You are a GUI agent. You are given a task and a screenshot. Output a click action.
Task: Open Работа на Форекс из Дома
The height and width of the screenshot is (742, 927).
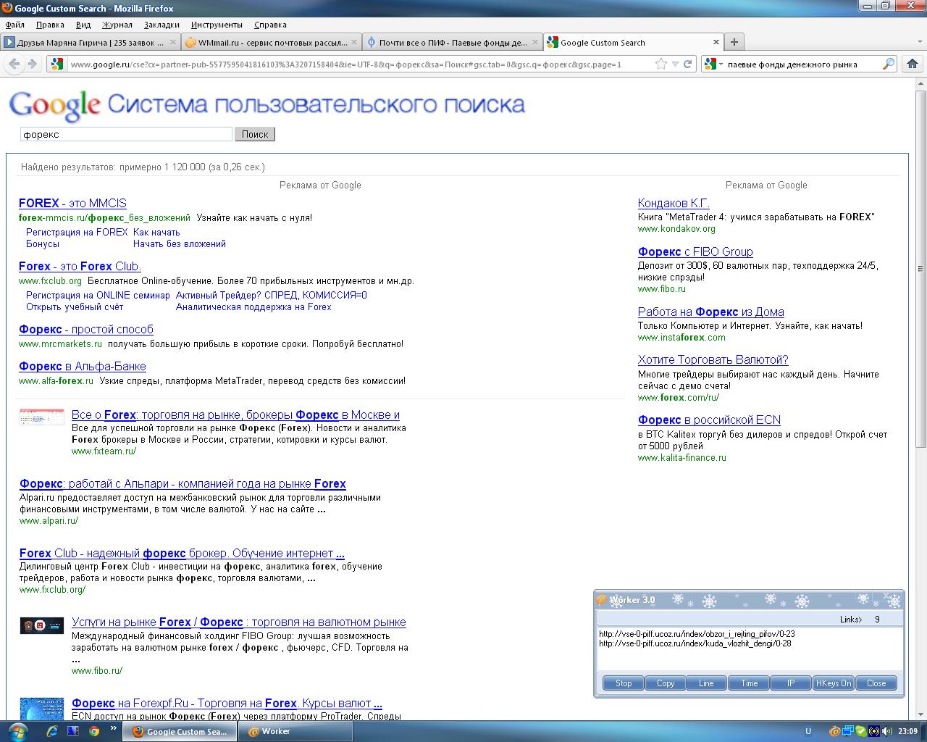(x=711, y=312)
